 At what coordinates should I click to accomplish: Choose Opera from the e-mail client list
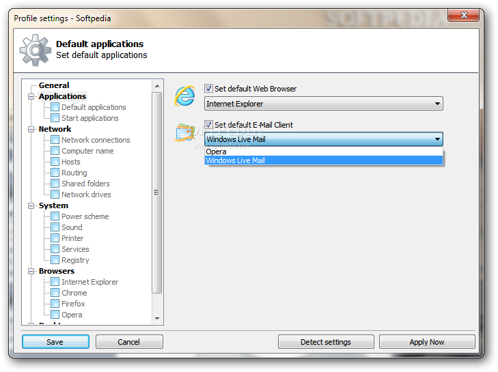324,152
